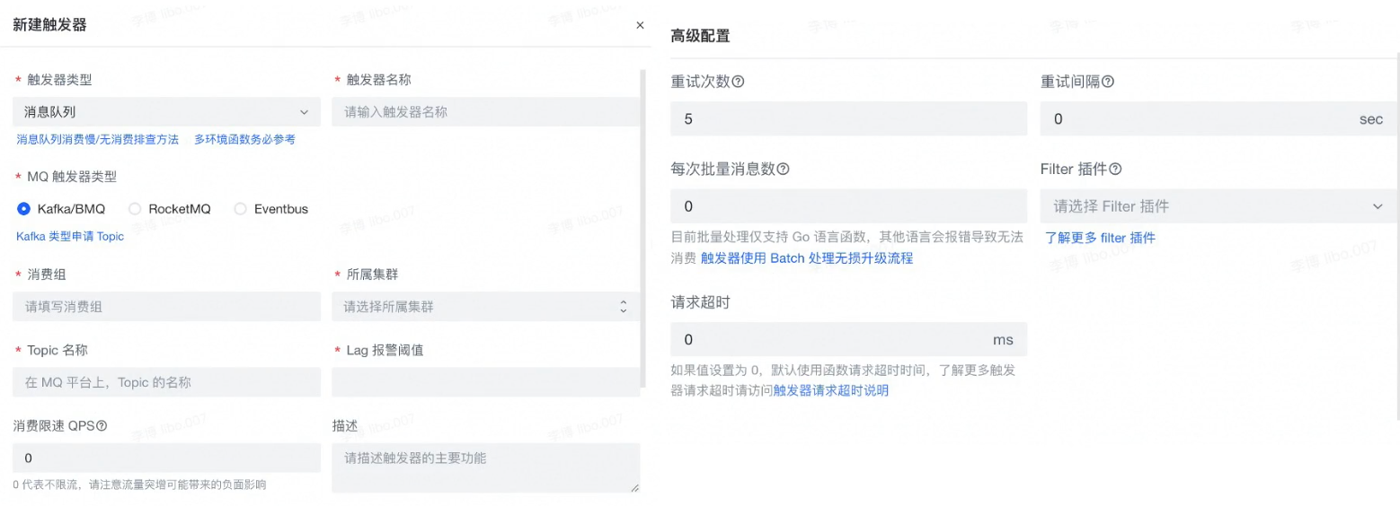Open 消息队列消费慢/无消费排查方法 link

tap(98, 140)
